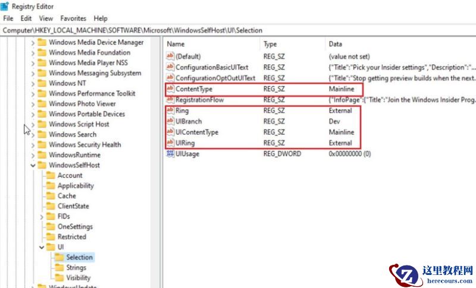Select the ContentType value name
476x288 pixels.
click(x=194, y=89)
